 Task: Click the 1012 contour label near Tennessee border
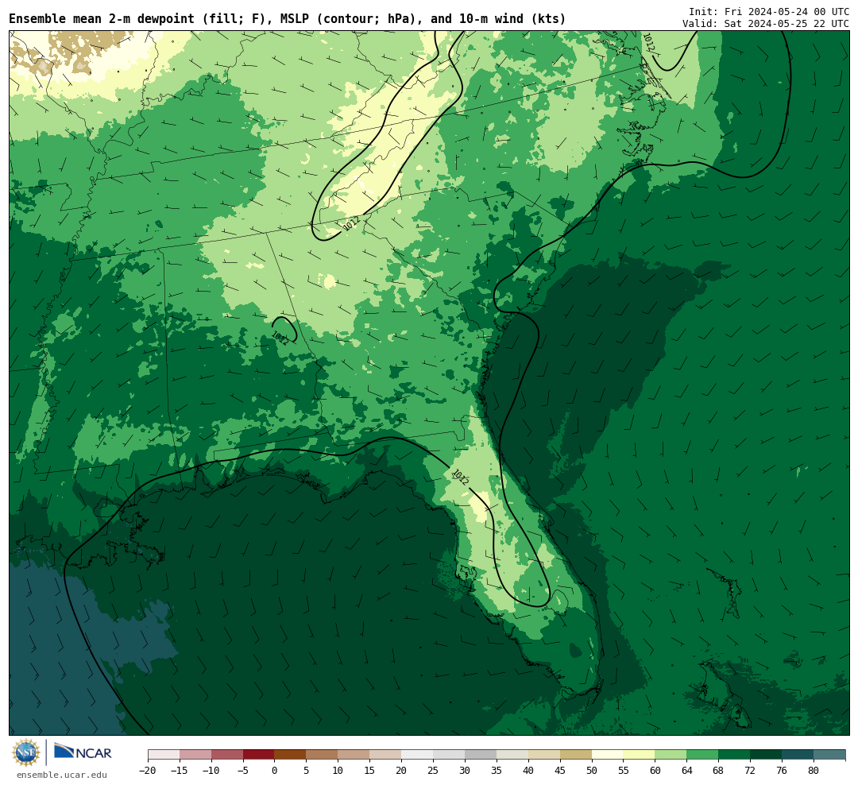coord(351,222)
